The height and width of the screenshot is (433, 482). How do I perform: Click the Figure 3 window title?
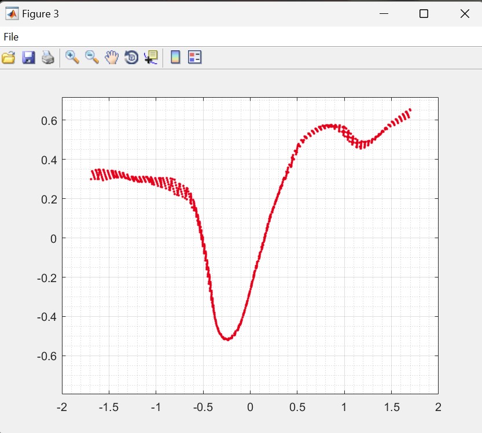pyautogui.click(x=41, y=14)
